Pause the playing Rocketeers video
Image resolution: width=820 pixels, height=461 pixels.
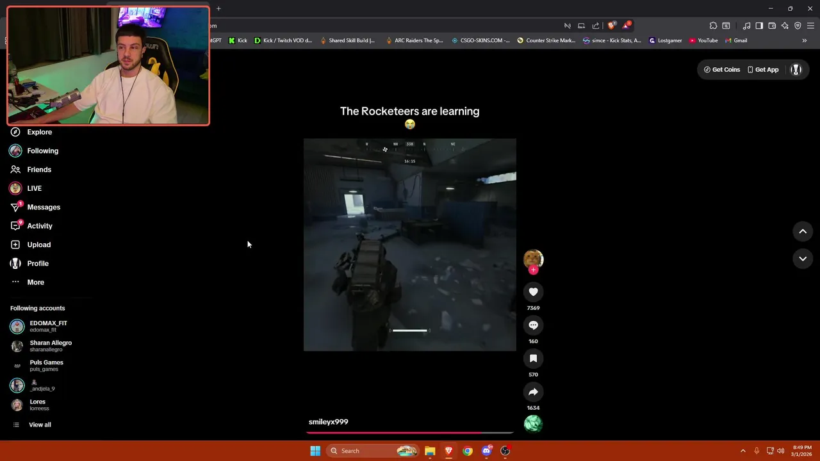click(x=410, y=245)
